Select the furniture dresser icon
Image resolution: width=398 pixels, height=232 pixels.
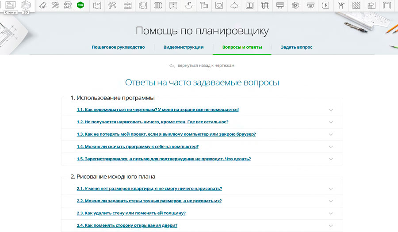173,5
